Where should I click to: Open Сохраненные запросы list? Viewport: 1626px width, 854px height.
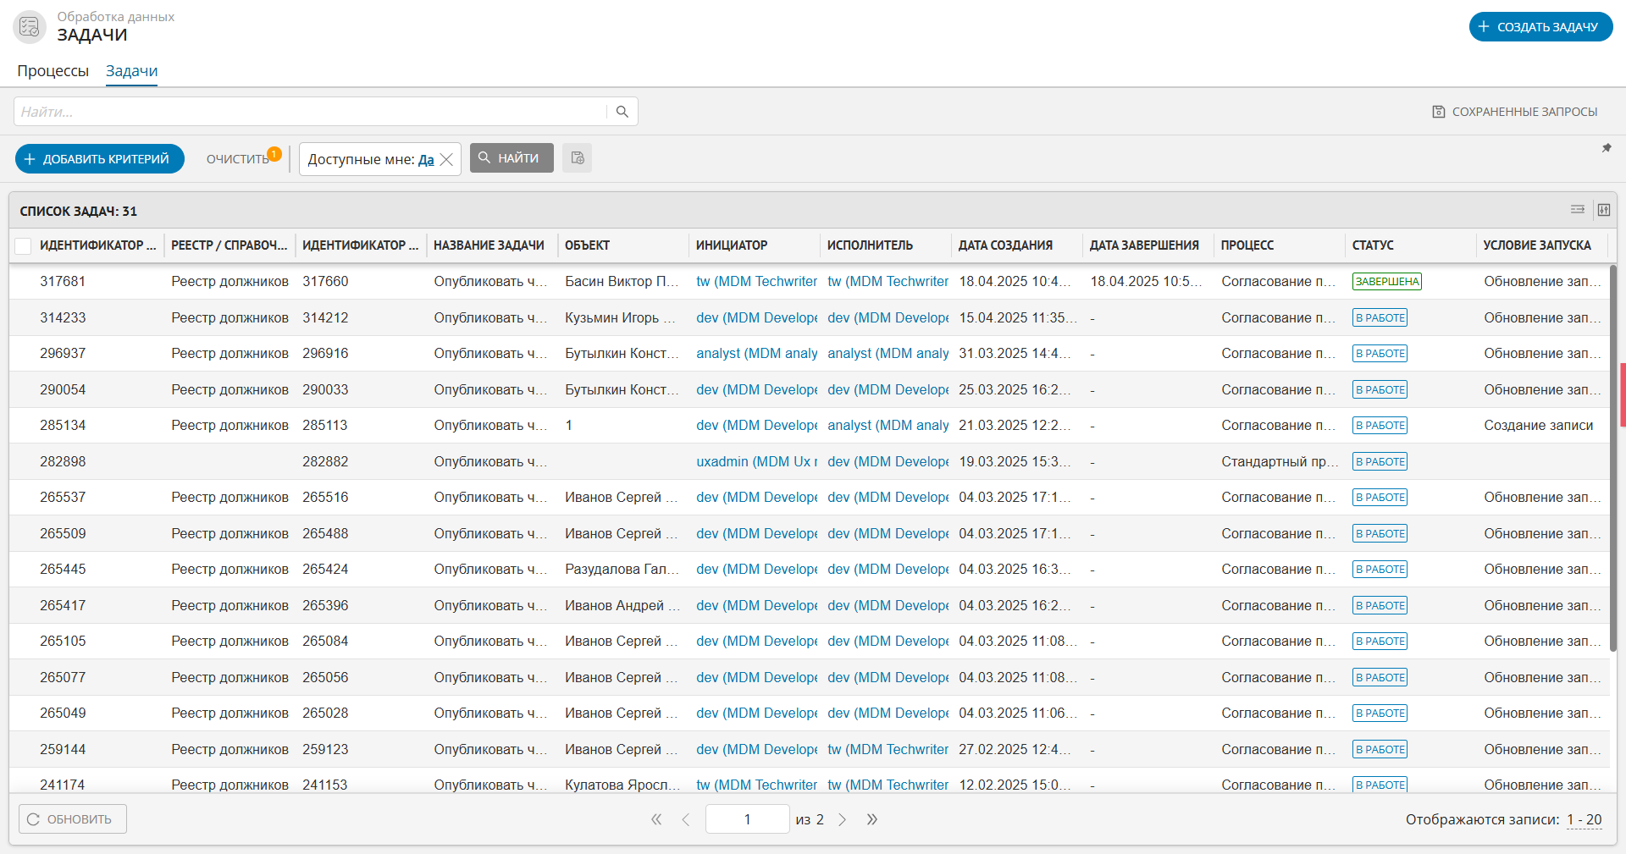[1514, 112]
